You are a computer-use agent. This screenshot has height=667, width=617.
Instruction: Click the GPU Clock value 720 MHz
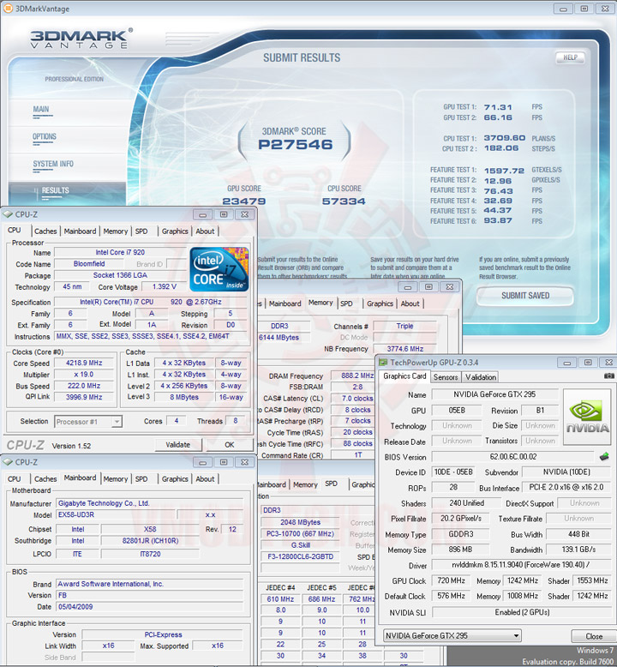click(451, 580)
